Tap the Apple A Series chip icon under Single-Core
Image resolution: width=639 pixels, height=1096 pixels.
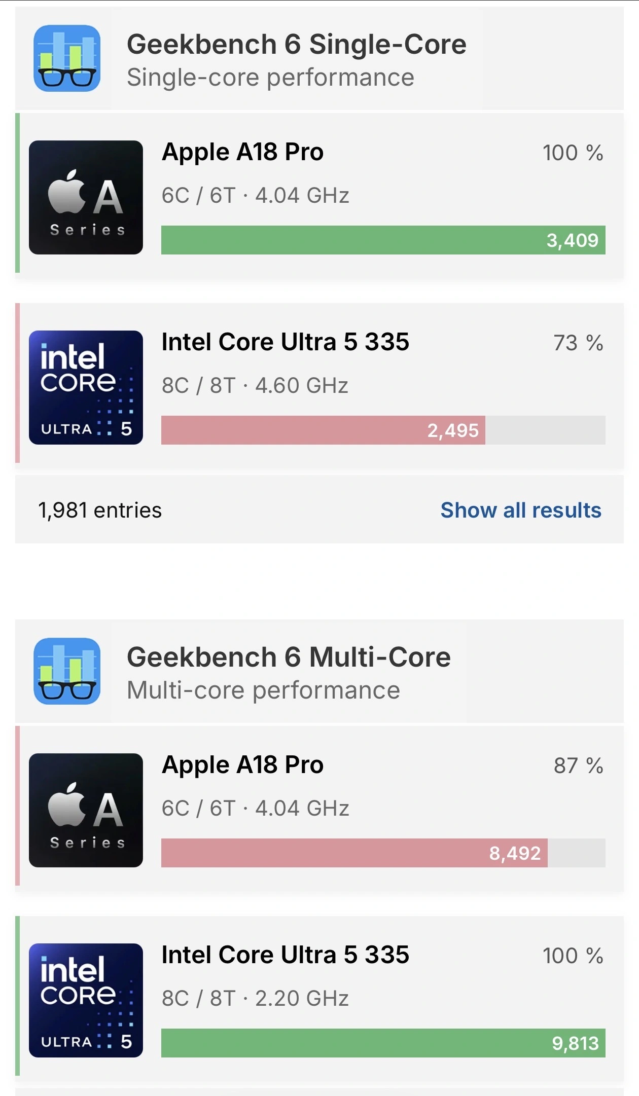tap(86, 197)
